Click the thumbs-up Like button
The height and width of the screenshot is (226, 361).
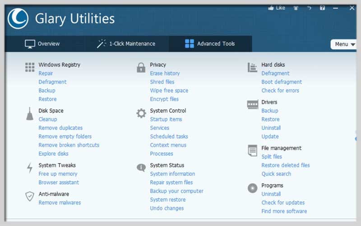pyautogui.click(x=277, y=8)
